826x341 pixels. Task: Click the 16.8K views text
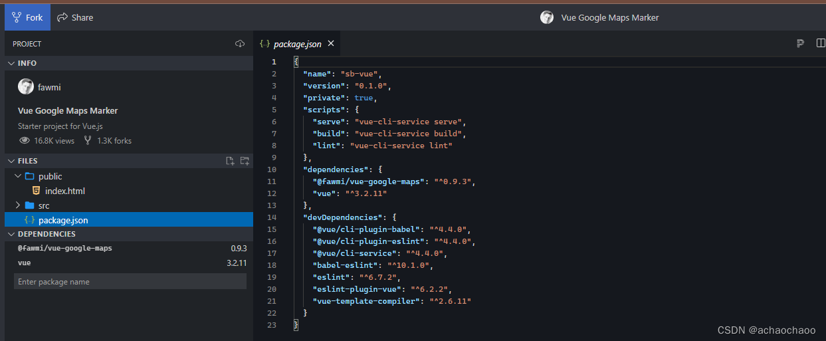coord(54,141)
